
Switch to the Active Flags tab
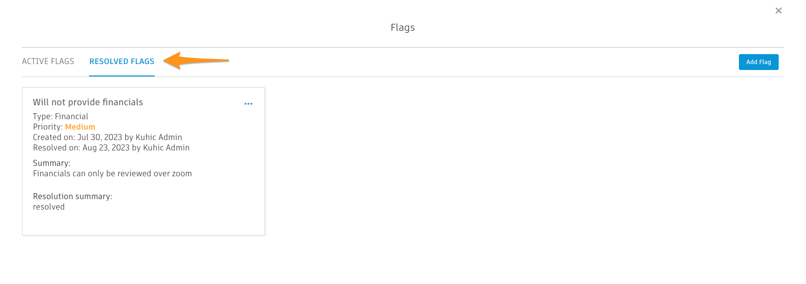click(48, 62)
